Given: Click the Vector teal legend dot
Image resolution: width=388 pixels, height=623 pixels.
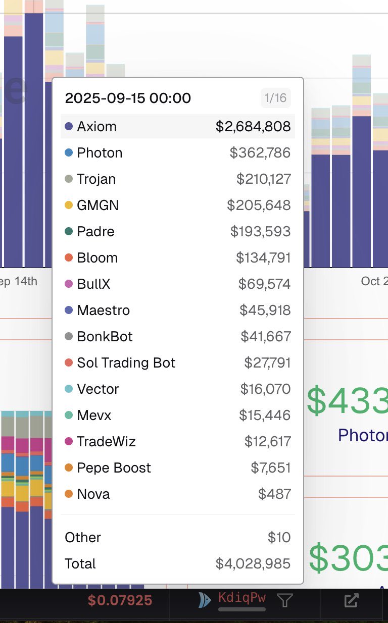Looking at the screenshot, I should point(69,389).
